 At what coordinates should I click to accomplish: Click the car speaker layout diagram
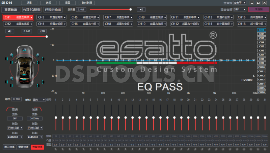pyautogui.click(x=24, y=67)
